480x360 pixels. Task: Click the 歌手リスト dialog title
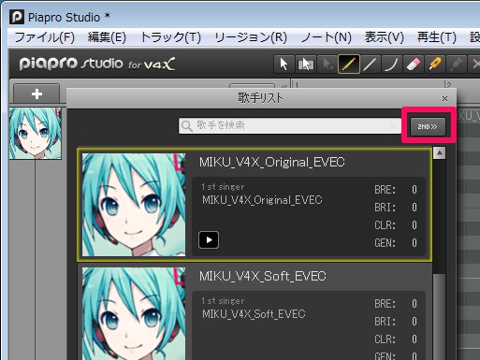click(260, 98)
